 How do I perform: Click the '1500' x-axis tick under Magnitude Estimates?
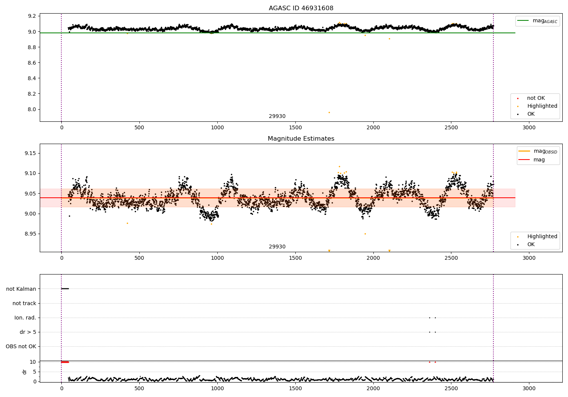pos(295,258)
